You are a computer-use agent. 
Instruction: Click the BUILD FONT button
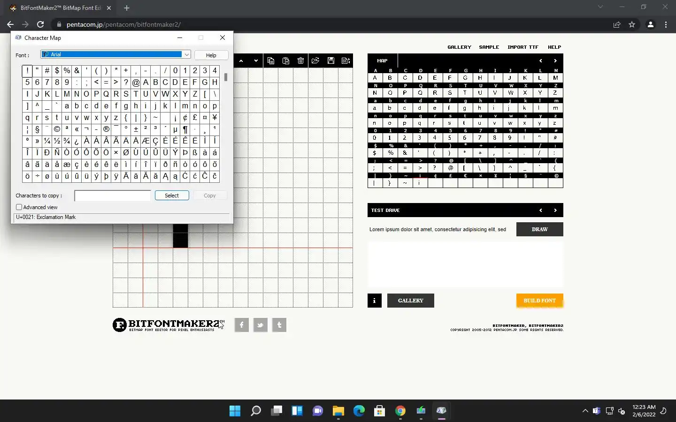540,301
